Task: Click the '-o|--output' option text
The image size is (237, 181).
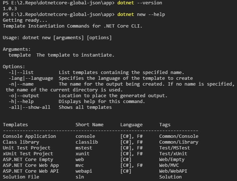Action: pos(24,96)
